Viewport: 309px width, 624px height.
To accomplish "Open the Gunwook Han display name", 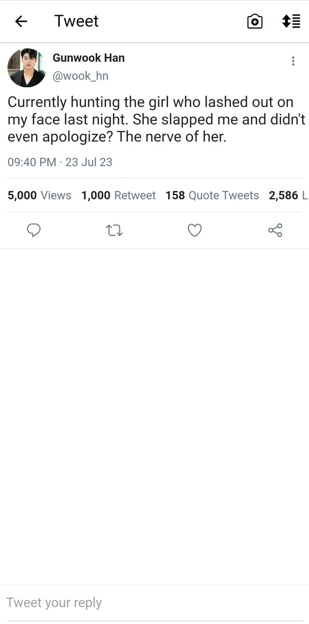I will (x=88, y=58).
